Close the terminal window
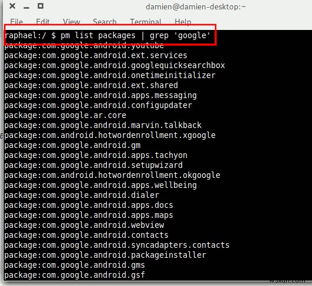 pyautogui.click(x=12, y=6)
